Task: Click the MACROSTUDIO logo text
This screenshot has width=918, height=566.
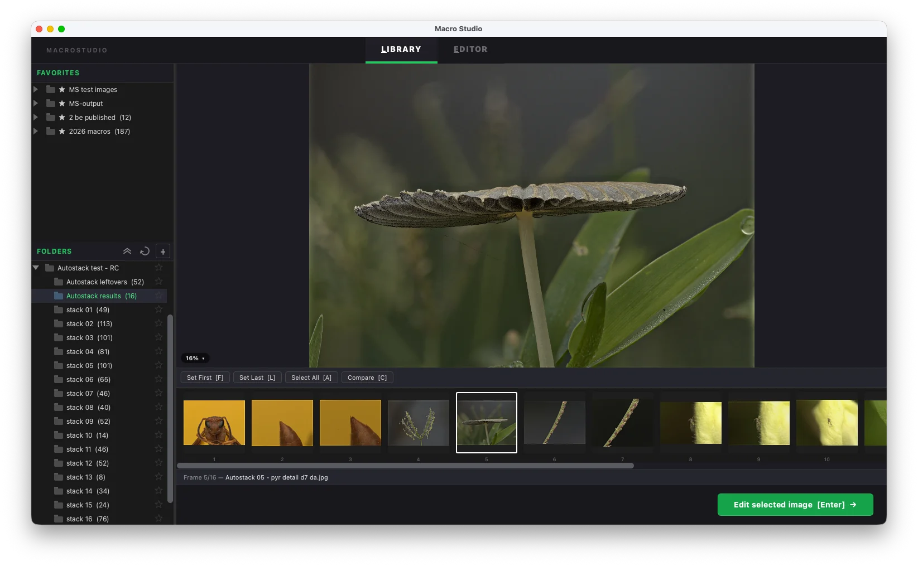Action: [77, 50]
